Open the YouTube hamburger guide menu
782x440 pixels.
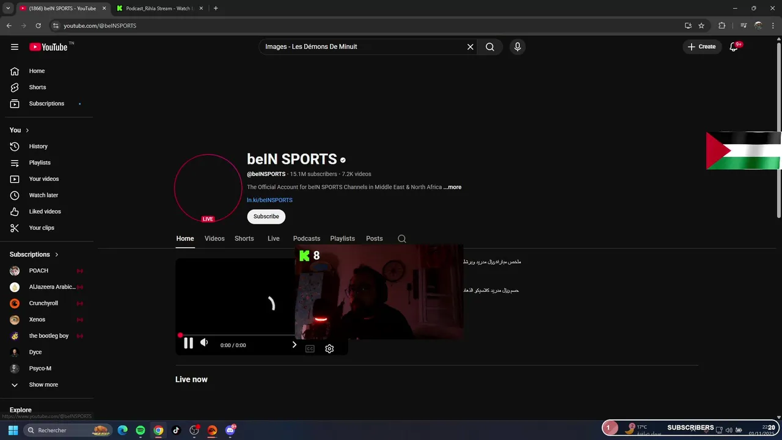15,47
